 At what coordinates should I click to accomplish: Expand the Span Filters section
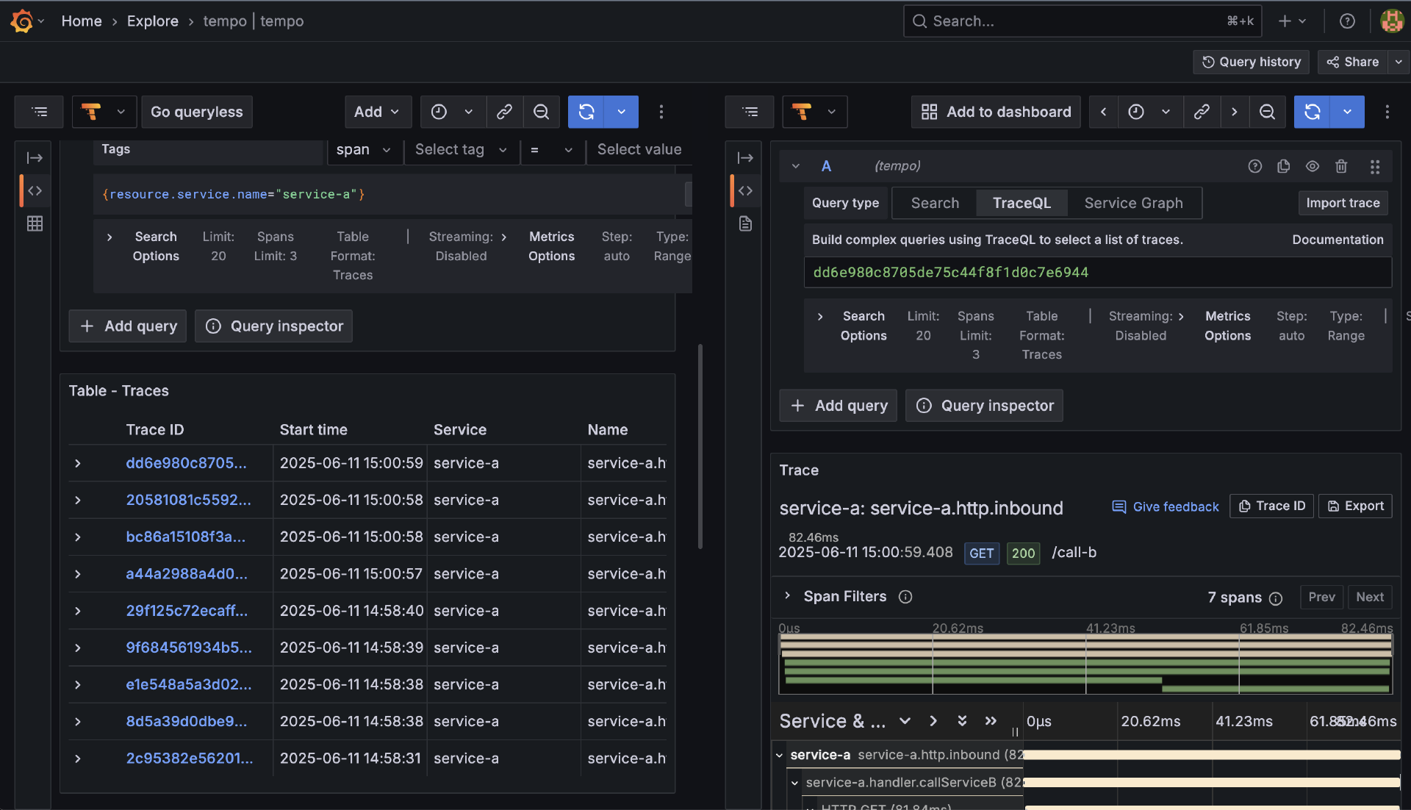(x=788, y=596)
